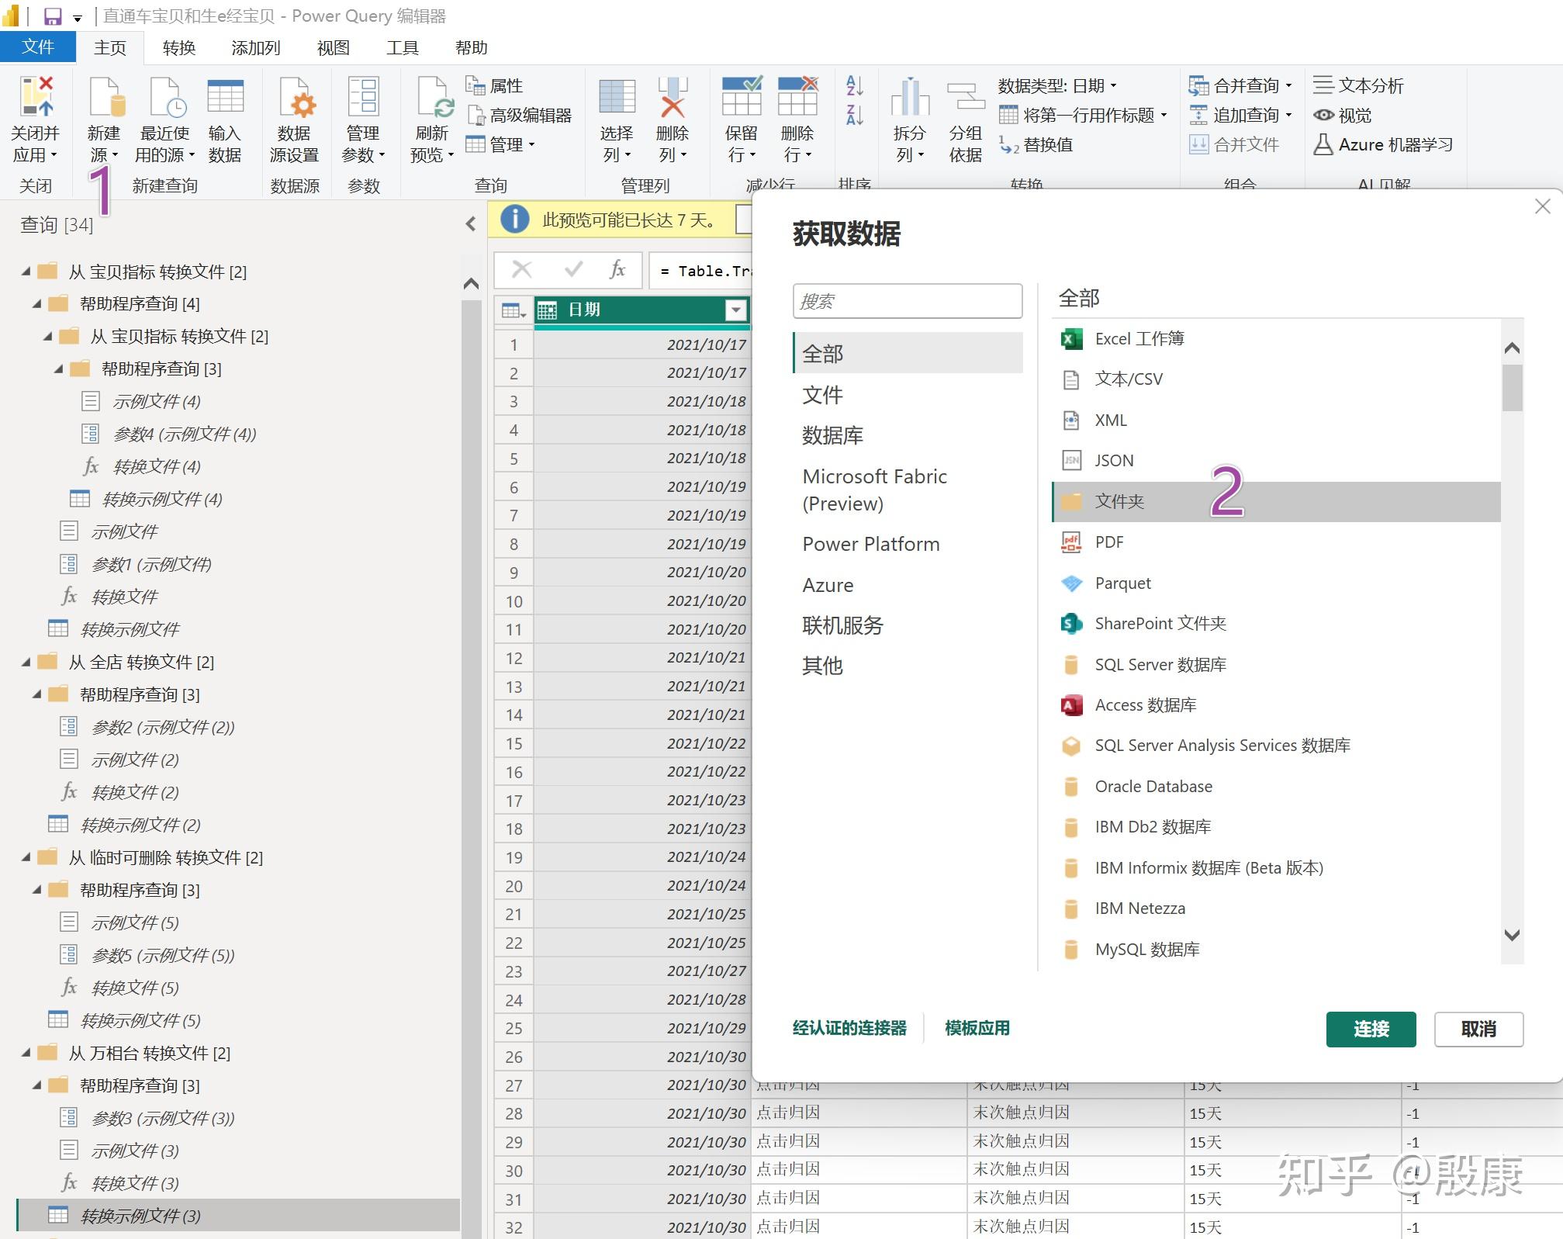Open 分组依据 (Group By)
Image resolution: width=1563 pixels, height=1239 pixels.
[x=964, y=116]
